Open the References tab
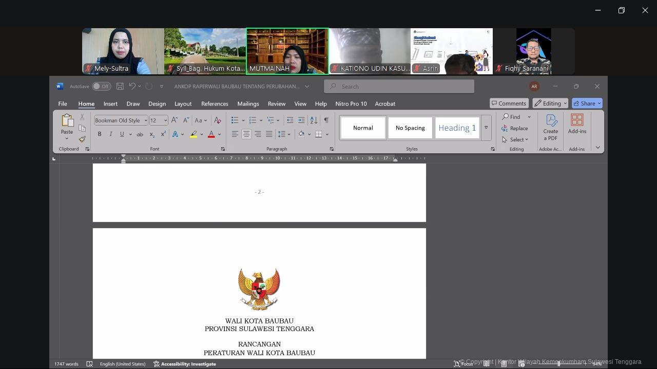The width and height of the screenshot is (657, 369). (x=215, y=104)
